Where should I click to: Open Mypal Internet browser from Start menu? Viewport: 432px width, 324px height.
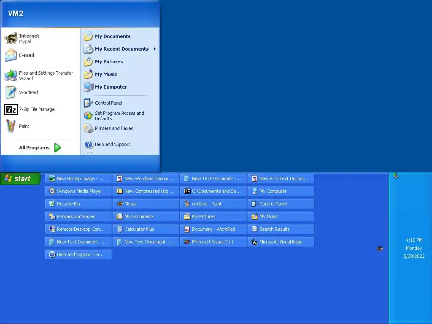pyautogui.click(x=40, y=38)
